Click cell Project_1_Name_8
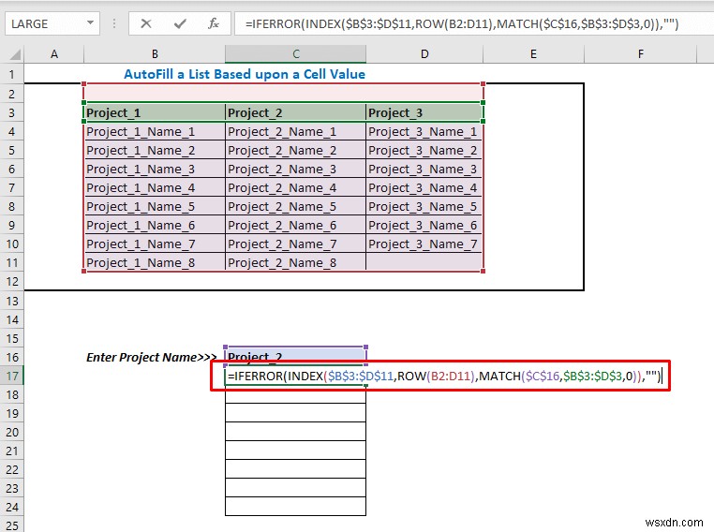The width and height of the screenshot is (714, 532). pyautogui.click(x=155, y=262)
